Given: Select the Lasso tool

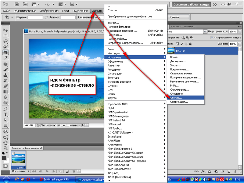Looking at the screenshot, I should click(5, 41).
